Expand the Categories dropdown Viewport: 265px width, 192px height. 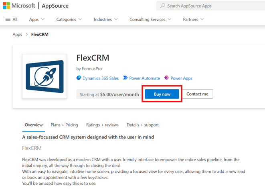pos(69,19)
